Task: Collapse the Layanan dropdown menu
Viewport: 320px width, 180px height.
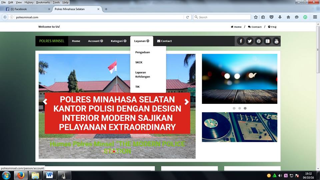Action: pos(142,41)
